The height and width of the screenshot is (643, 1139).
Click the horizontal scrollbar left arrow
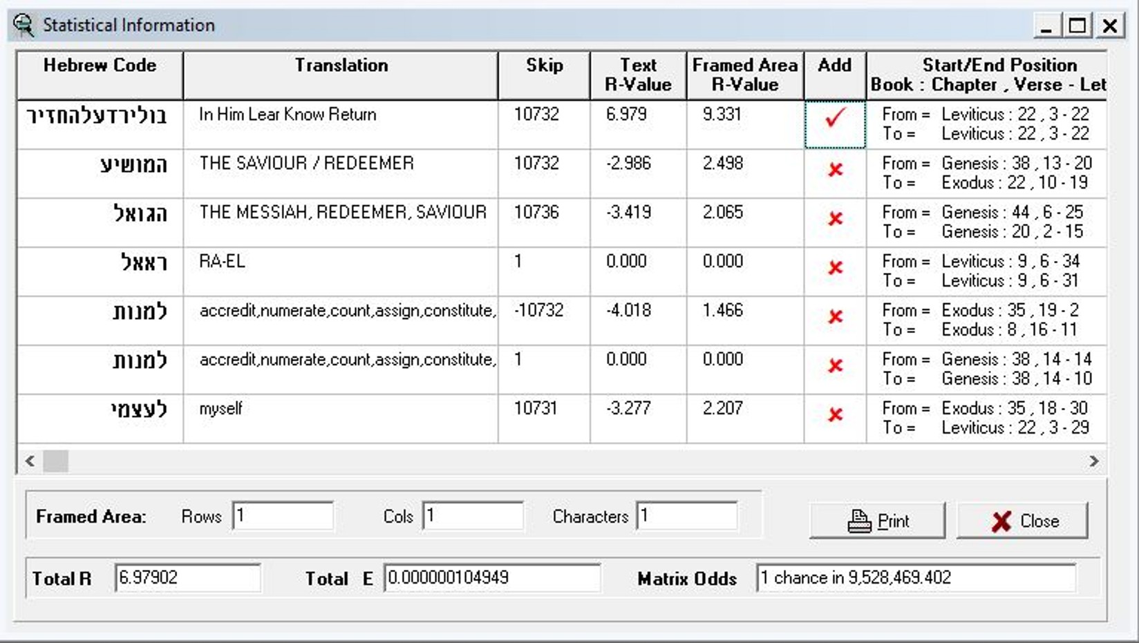click(x=30, y=461)
